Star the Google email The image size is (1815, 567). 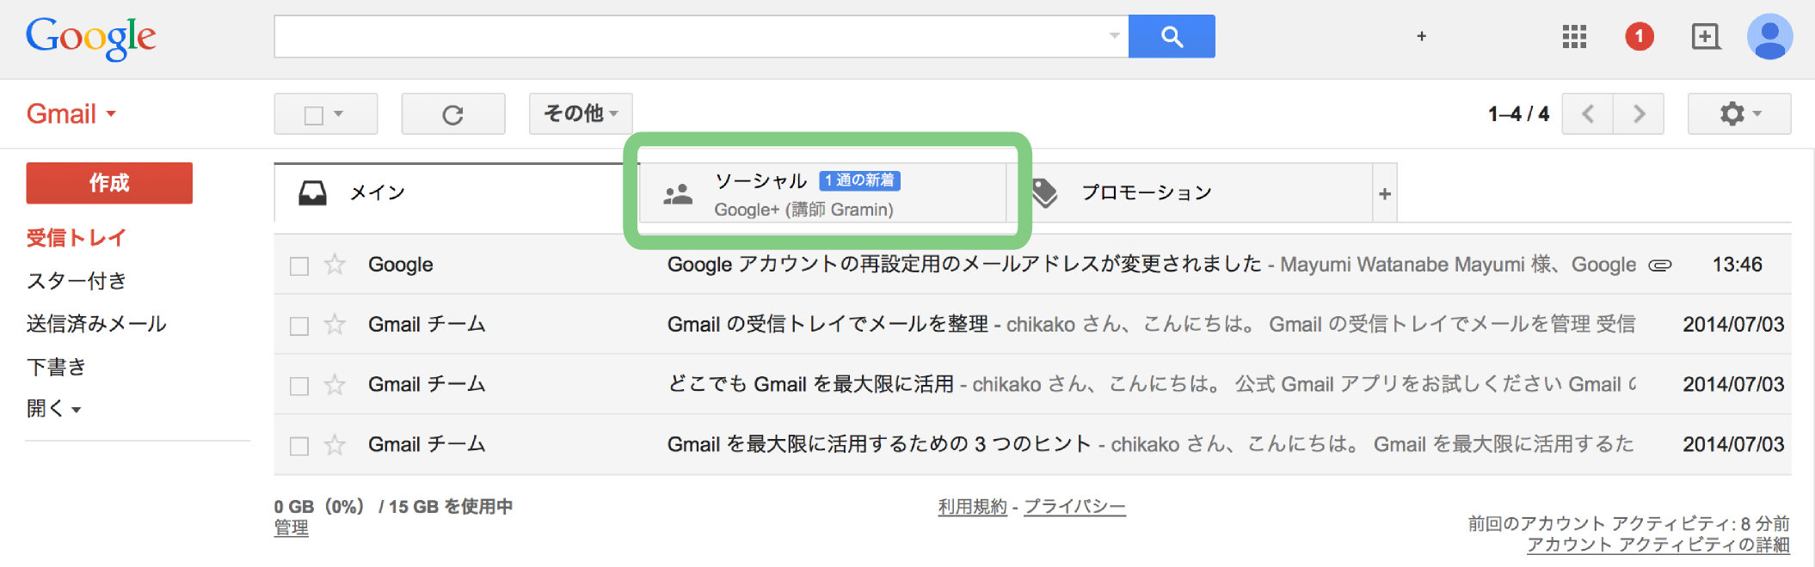[335, 265]
